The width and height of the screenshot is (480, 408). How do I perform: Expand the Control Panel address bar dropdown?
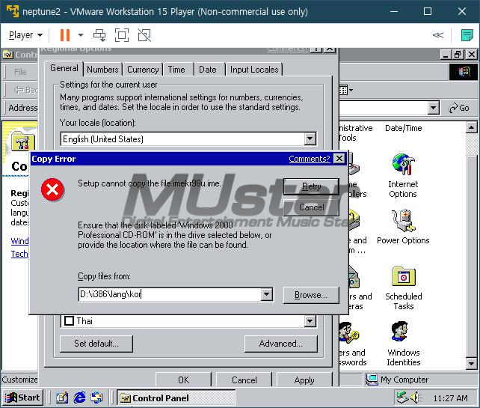point(433,108)
